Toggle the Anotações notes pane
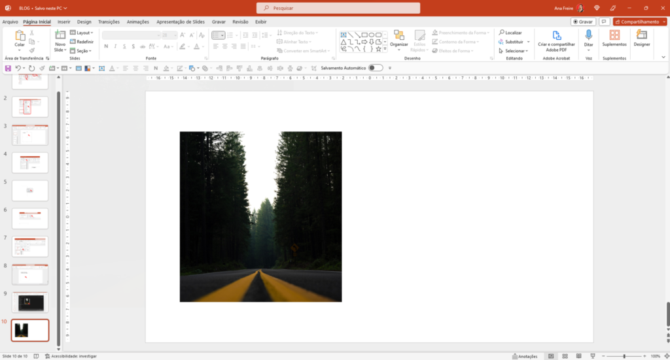This screenshot has width=670, height=360. pyautogui.click(x=524, y=356)
